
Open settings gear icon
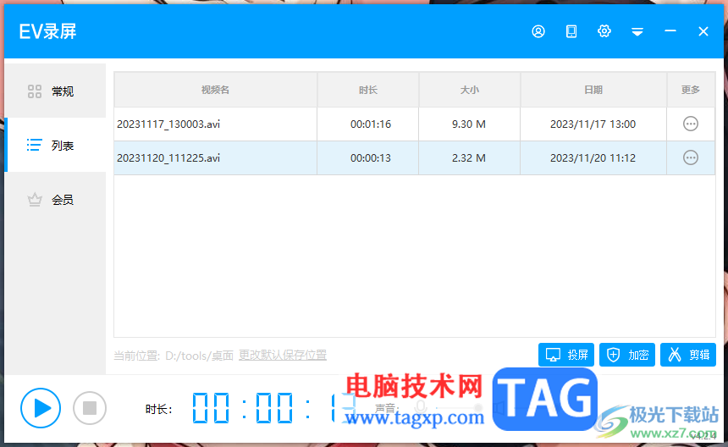[x=604, y=31]
